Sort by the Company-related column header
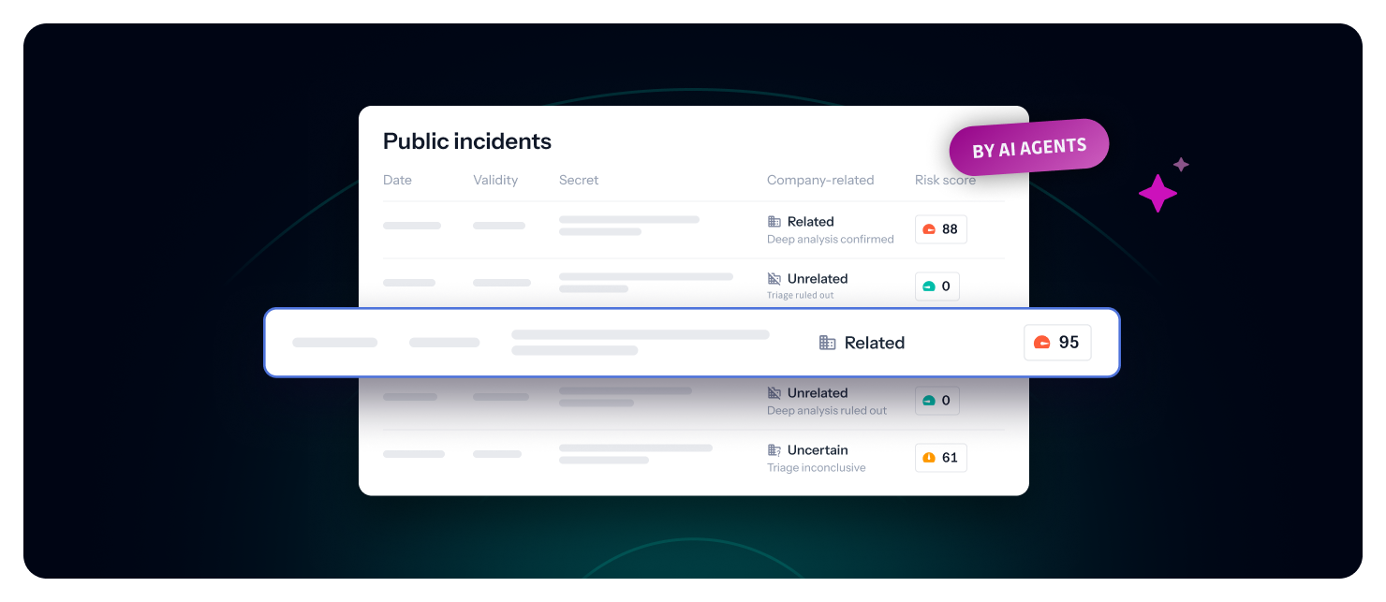 click(x=820, y=180)
